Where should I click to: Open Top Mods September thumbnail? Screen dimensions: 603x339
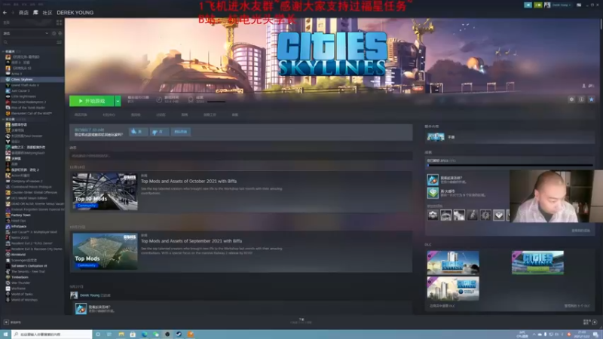coord(105,252)
